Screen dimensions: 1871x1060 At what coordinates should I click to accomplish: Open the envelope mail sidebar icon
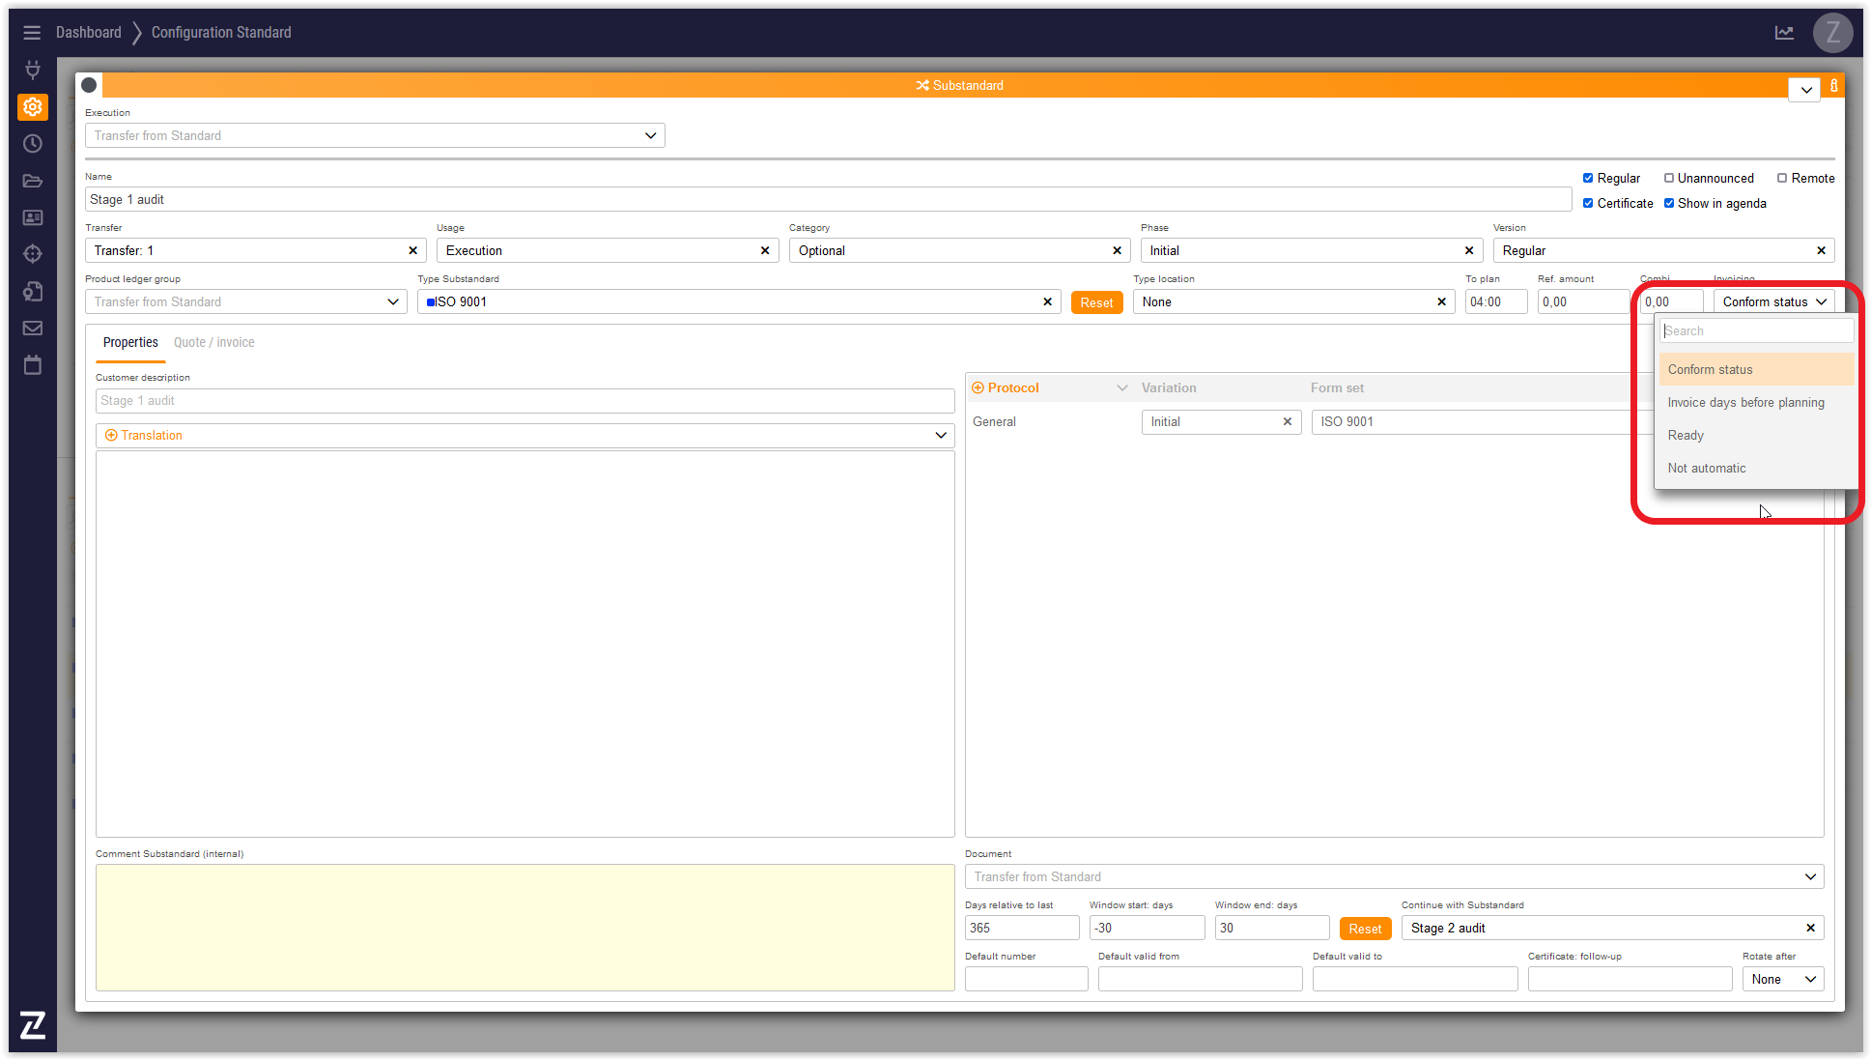pos(32,329)
